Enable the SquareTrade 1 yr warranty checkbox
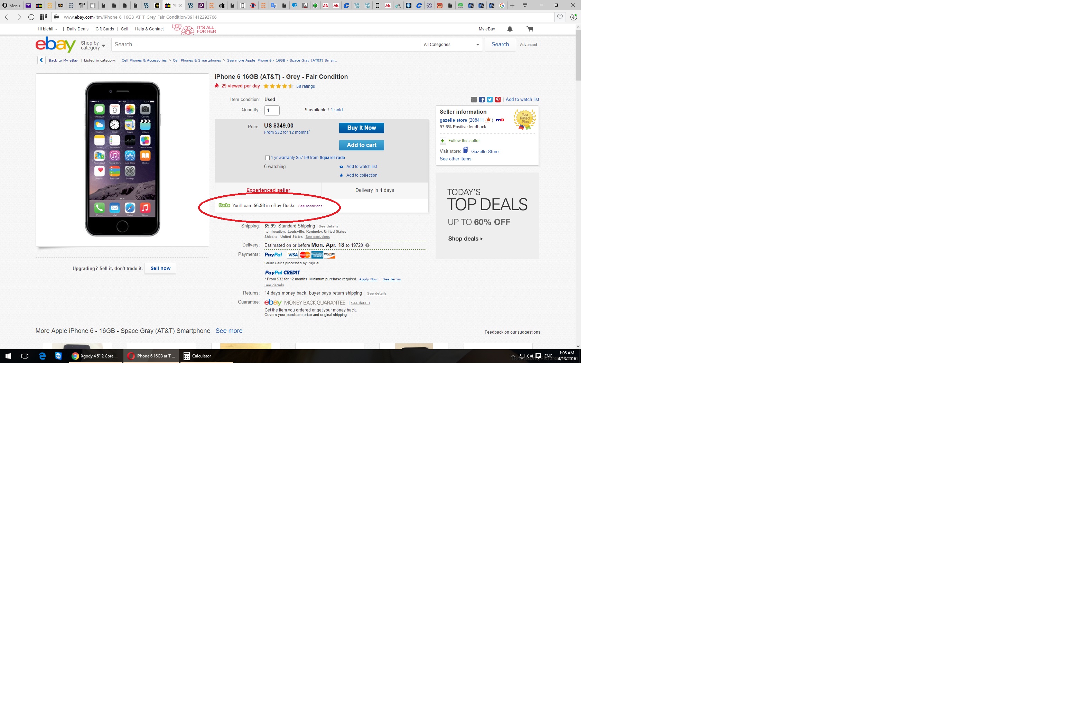Screen dimensions: 1080x708 click(x=267, y=158)
